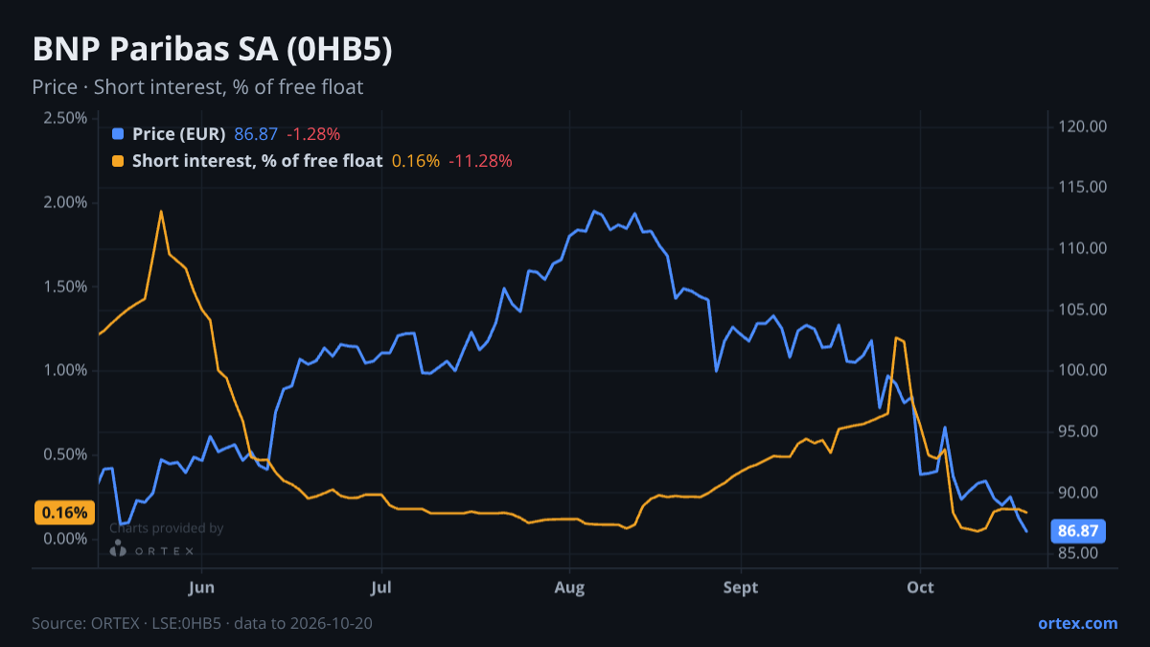Screen dimensions: 1150x647
Task: Click the 2.00% left axis label
Action: tap(65, 202)
